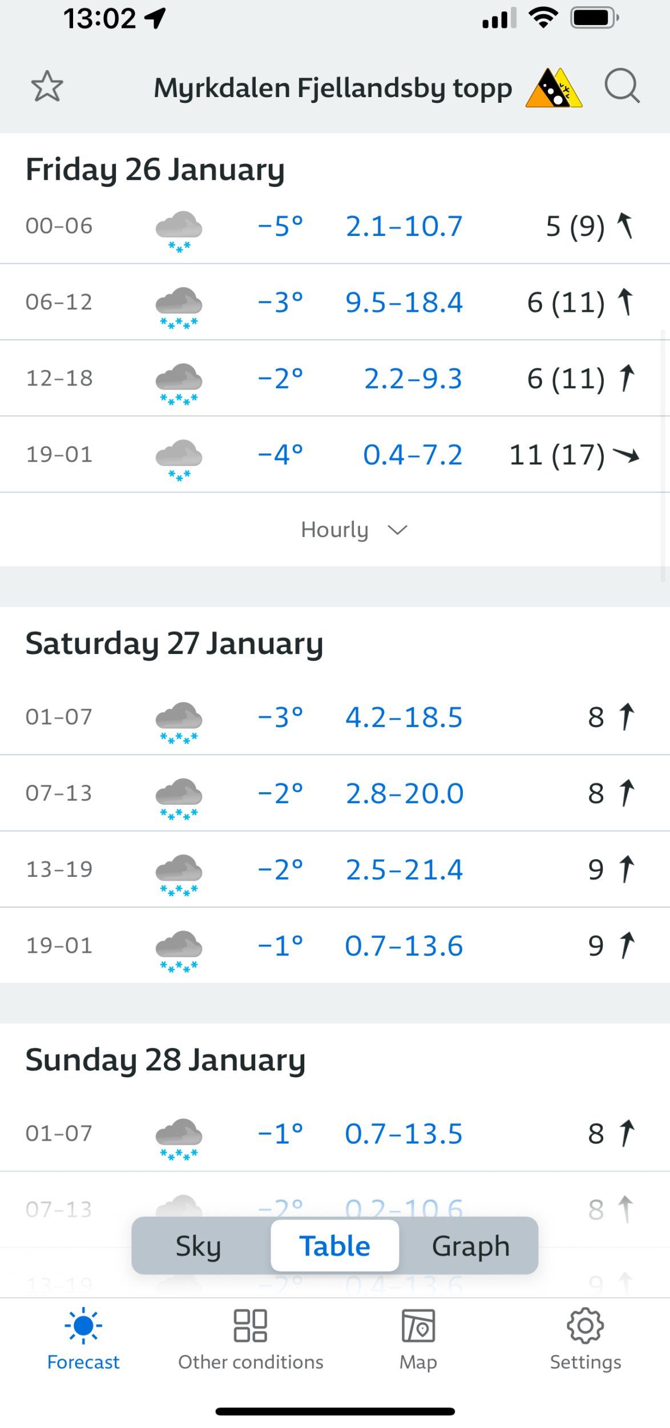The width and height of the screenshot is (670, 1428).
Task: Open Friday 06-12 forecast row
Action: (335, 302)
